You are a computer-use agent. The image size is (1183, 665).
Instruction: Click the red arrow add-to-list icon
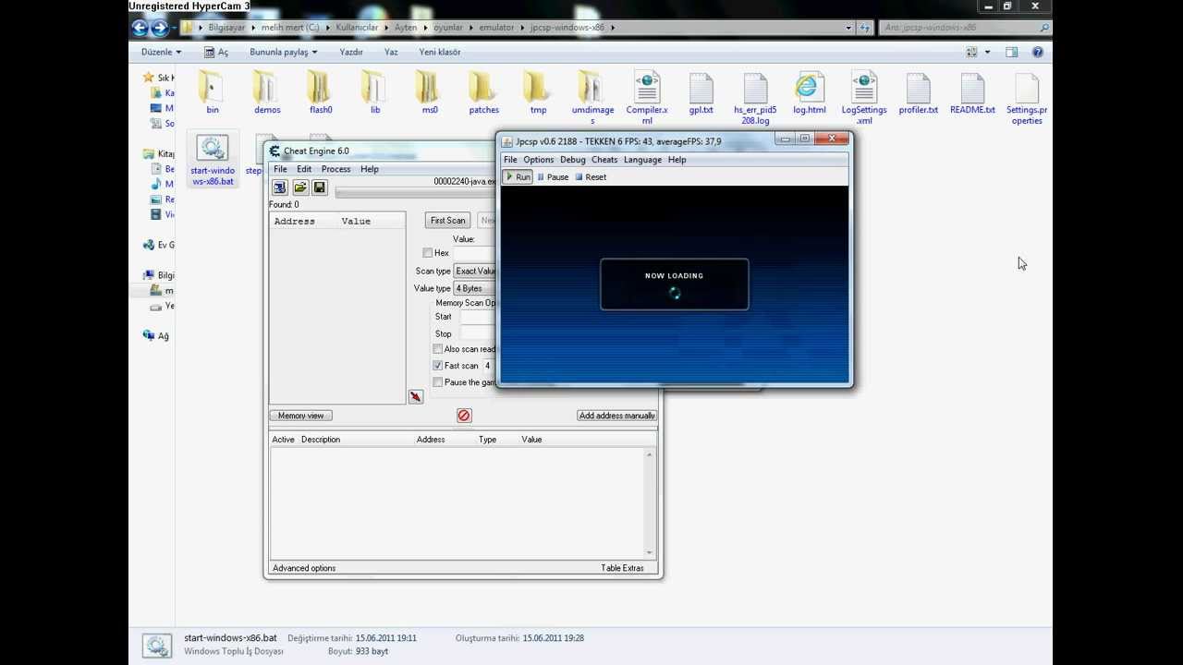tap(416, 396)
